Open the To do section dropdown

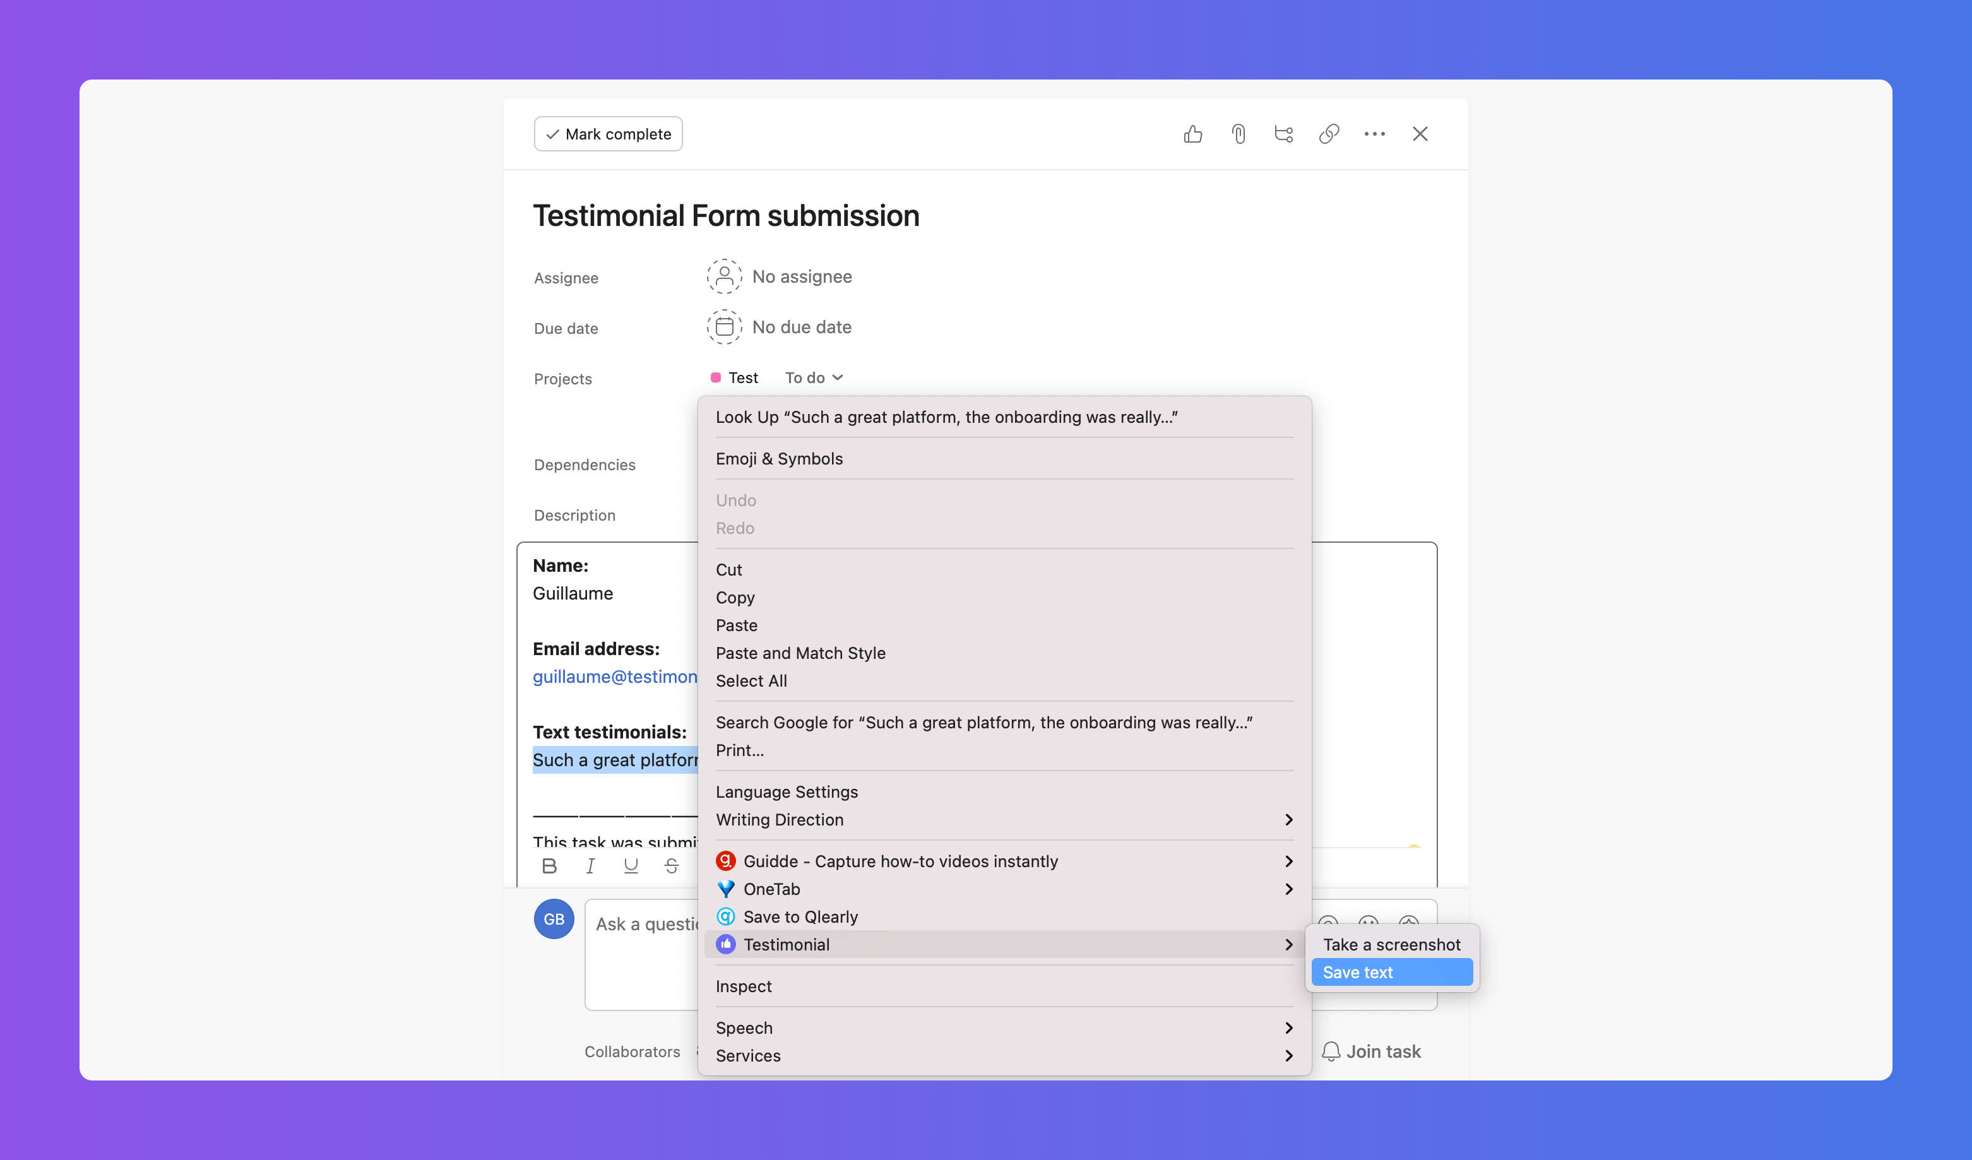(814, 378)
